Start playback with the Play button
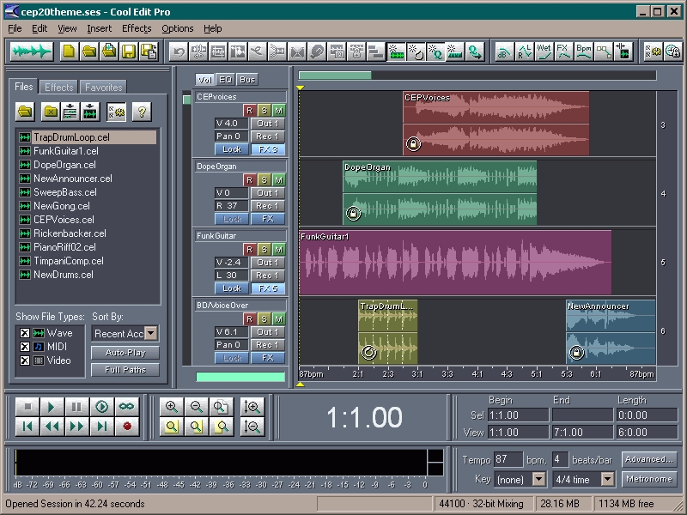The image size is (687, 515). point(52,407)
